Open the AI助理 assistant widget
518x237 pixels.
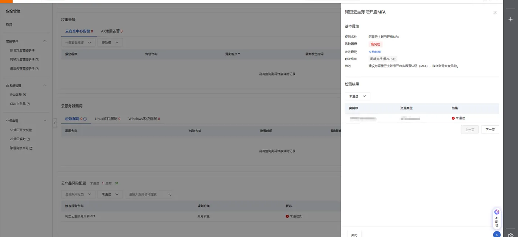(x=497, y=218)
